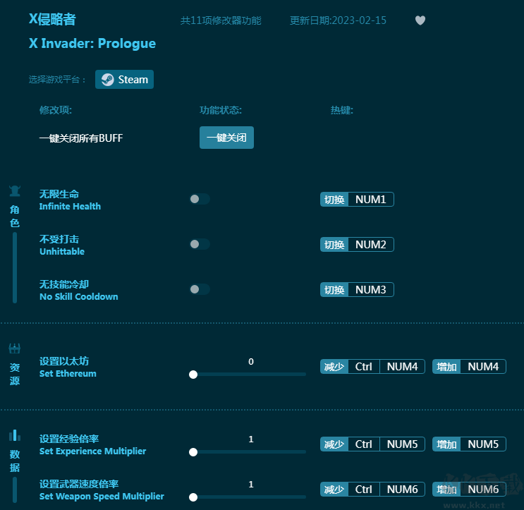The image size is (524, 510).
Task: Click the NUM3 hotkey for No Skill Cooldown
Action: point(370,290)
